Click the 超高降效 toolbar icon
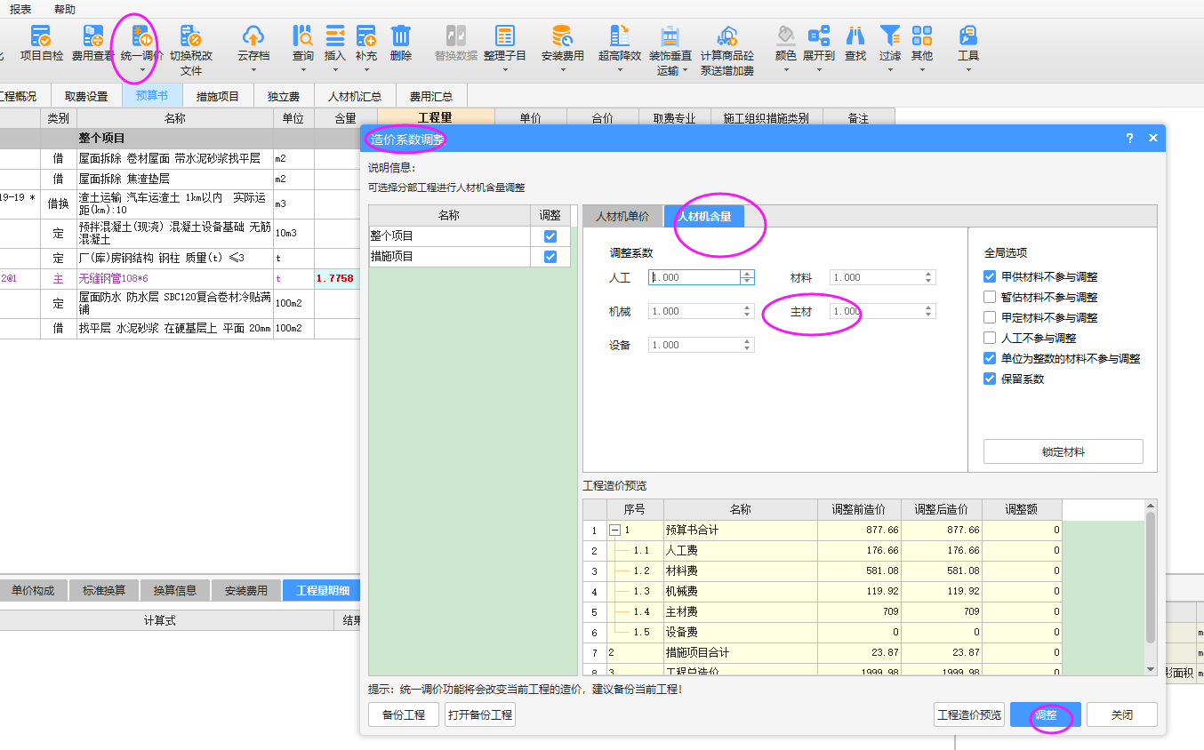1204x750 pixels. click(x=620, y=36)
